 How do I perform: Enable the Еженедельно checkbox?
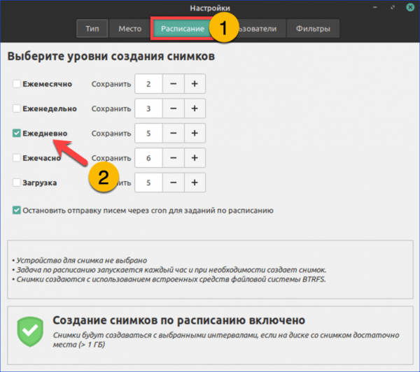(17, 108)
